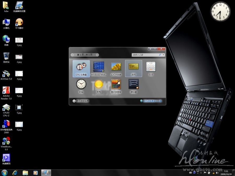This screenshot has width=235, height=176.
Task: Open 千千静听 music player shortcut
Action: click(x=19, y=24)
